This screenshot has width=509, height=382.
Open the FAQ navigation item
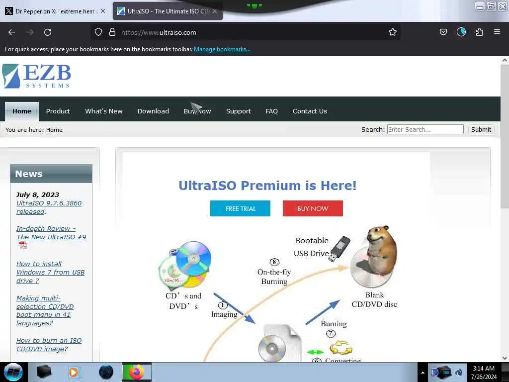click(272, 111)
